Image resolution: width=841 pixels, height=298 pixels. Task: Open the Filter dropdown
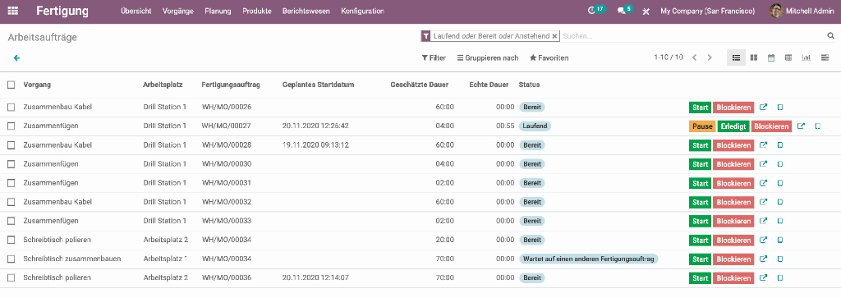pos(434,58)
